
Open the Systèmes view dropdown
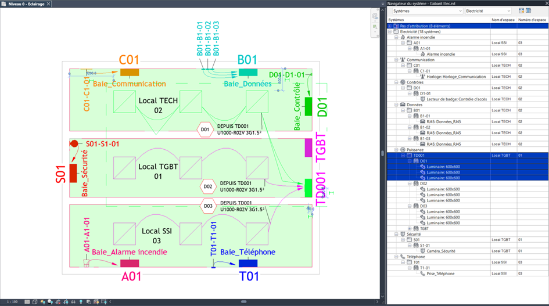426,10
